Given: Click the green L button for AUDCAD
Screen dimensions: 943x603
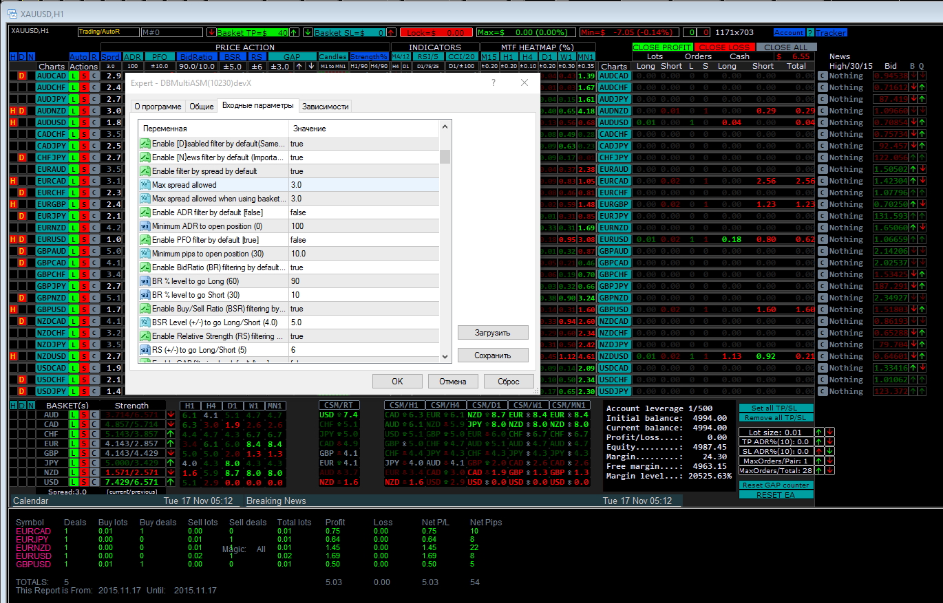Looking at the screenshot, I should point(74,76).
